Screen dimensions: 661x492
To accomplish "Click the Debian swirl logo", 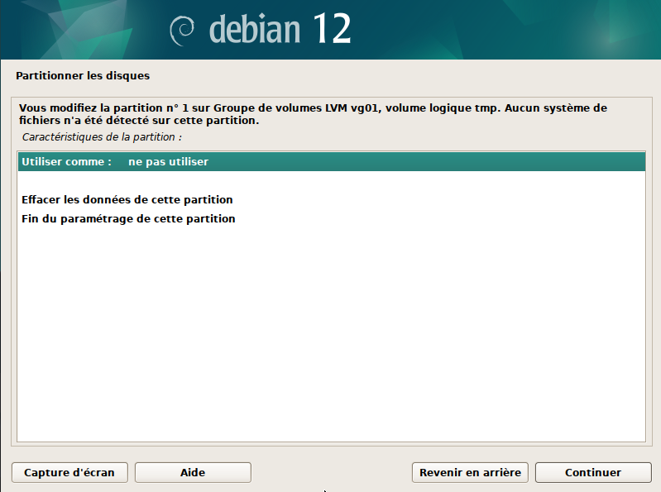I will pos(182,31).
